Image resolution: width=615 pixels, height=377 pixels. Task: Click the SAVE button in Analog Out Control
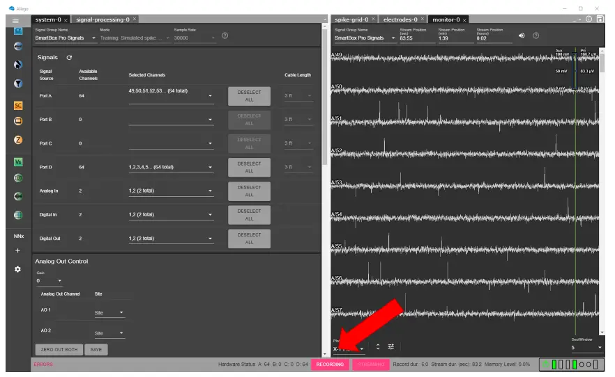click(x=96, y=350)
